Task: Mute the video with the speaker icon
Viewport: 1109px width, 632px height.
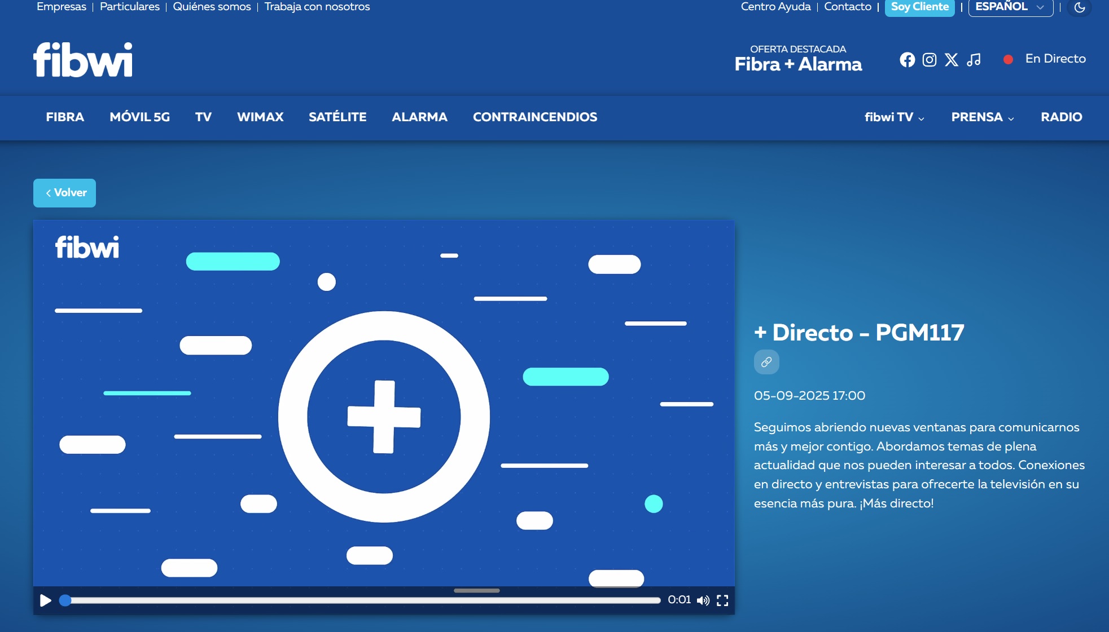Action: [703, 600]
